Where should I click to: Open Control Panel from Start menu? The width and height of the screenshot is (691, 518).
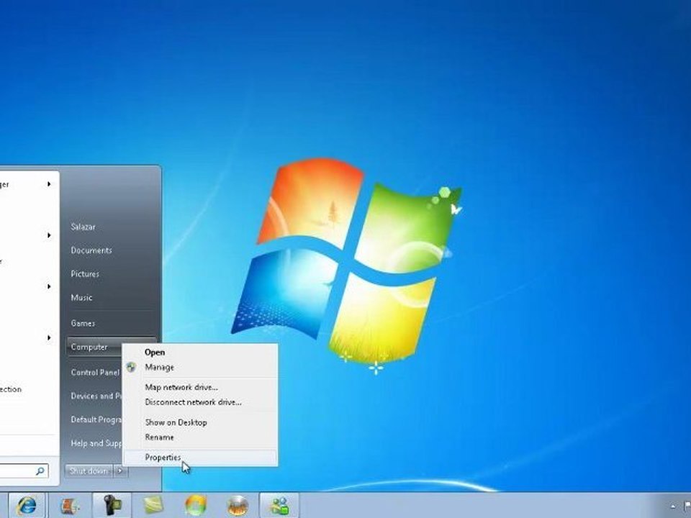95,373
